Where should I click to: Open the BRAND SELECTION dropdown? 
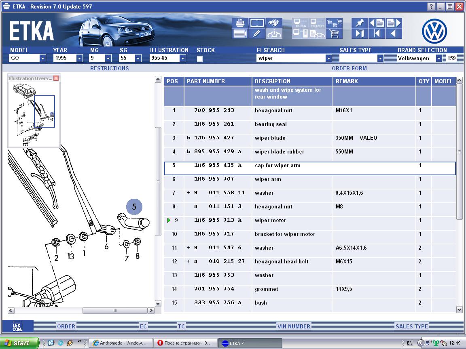tap(439, 59)
